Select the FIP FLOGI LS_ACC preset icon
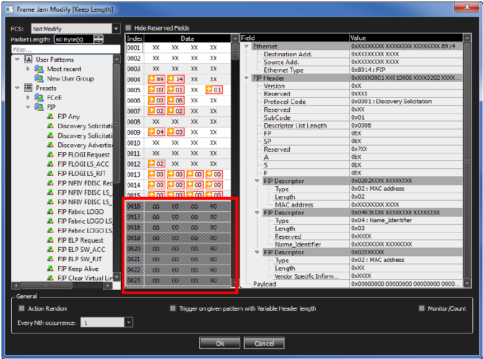The height and width of the screenshot is (359, 483). click(50, 164)
